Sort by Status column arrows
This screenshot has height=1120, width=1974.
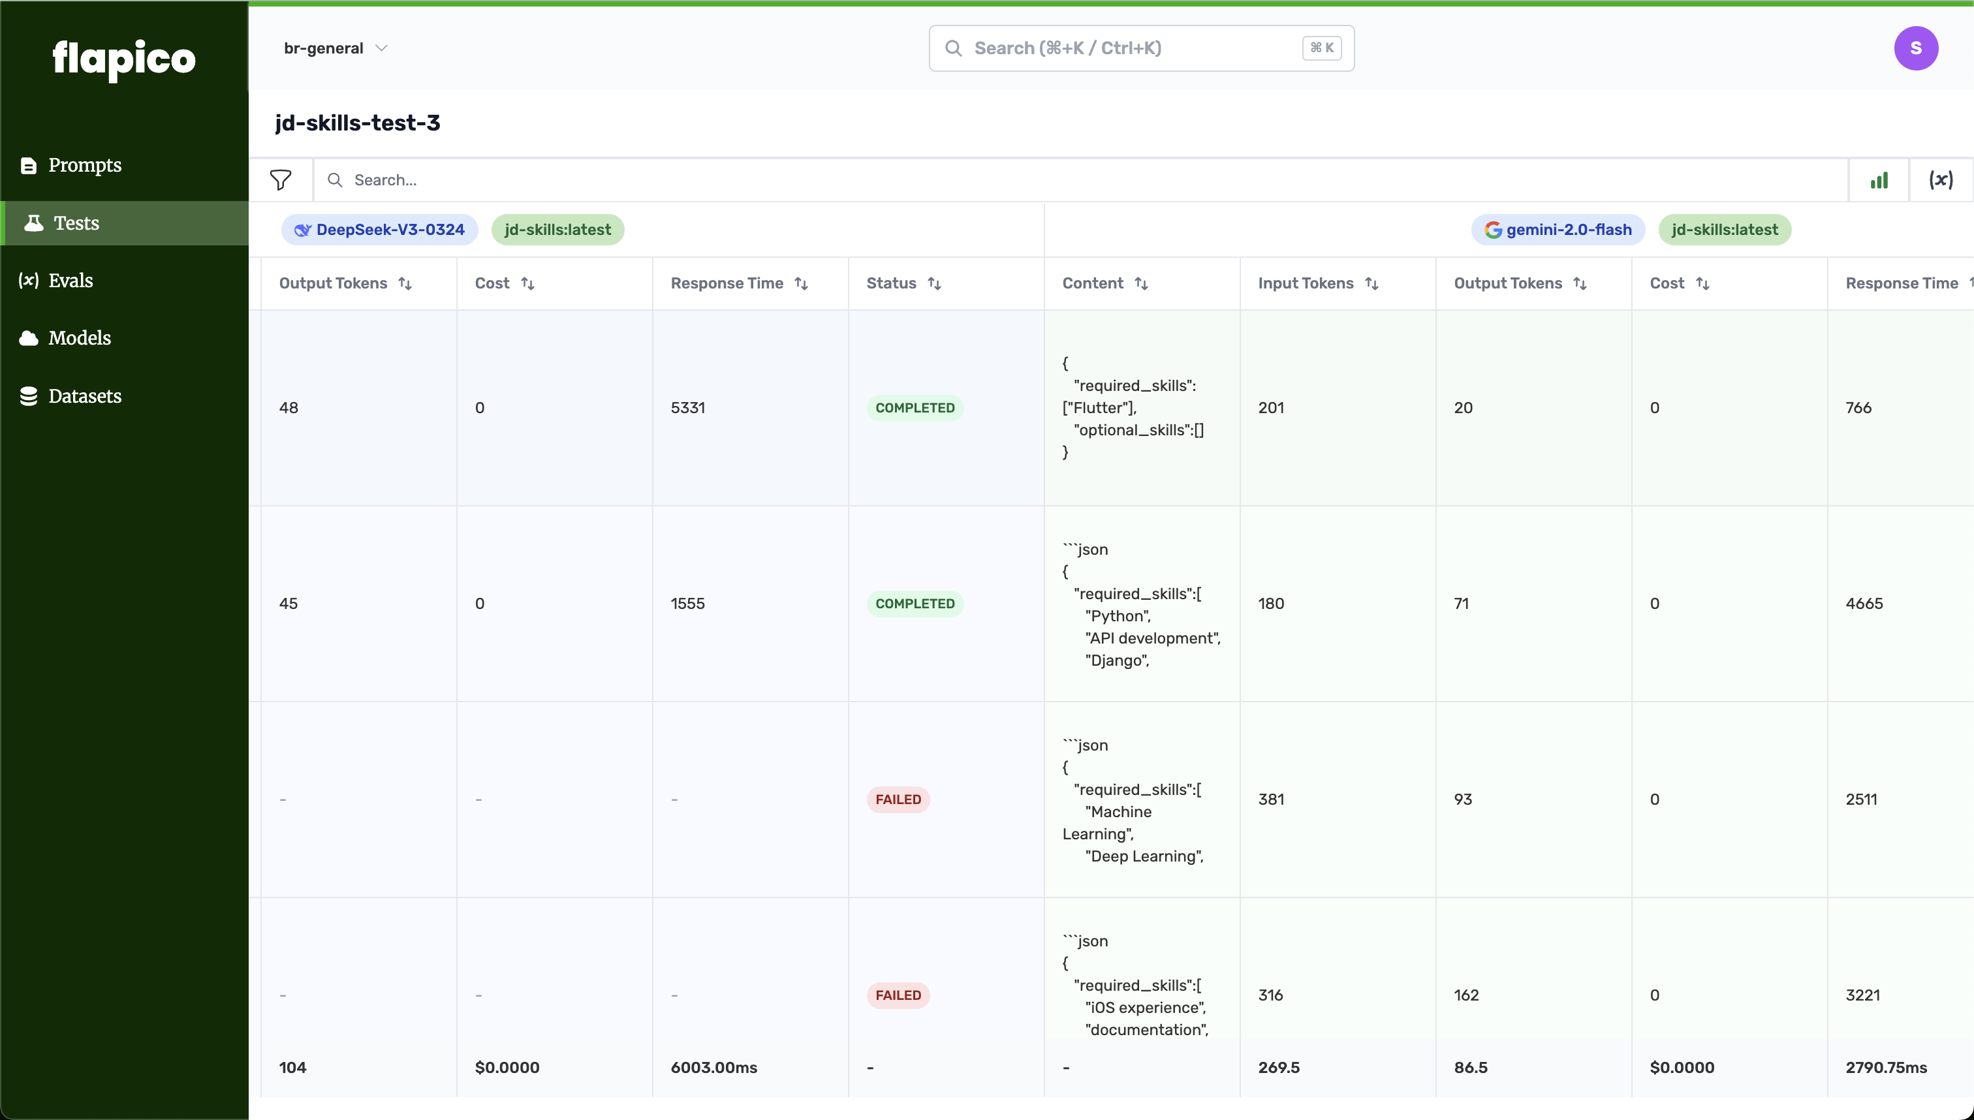click(934, 284)
